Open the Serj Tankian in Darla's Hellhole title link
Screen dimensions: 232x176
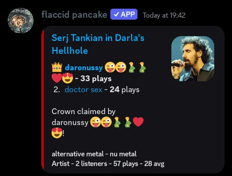pos(98,44)
